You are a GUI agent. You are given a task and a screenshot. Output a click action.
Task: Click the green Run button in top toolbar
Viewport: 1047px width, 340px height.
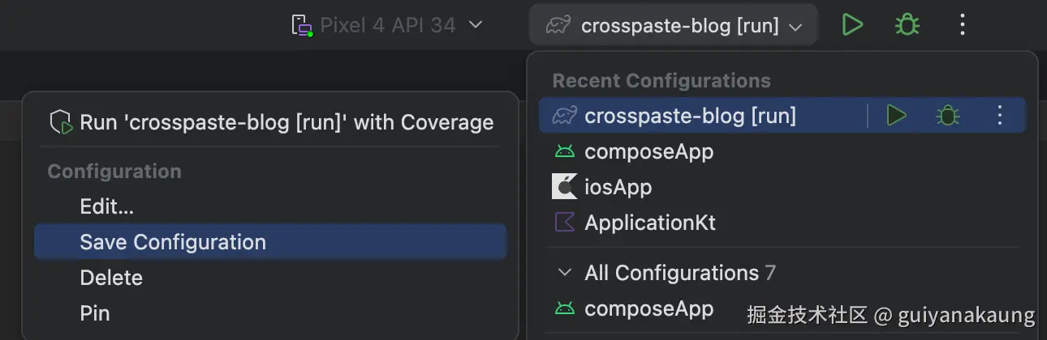pyautogui.click(x=851, y=25)
